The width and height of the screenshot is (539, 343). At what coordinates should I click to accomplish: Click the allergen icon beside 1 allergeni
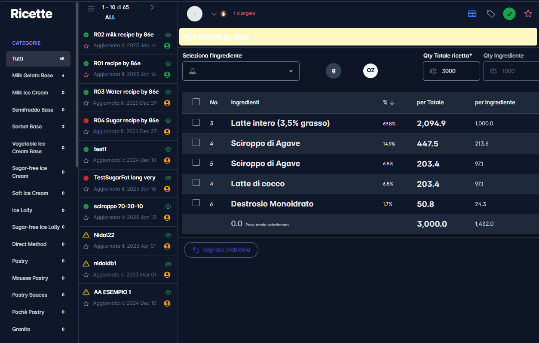tap(223, 14)
